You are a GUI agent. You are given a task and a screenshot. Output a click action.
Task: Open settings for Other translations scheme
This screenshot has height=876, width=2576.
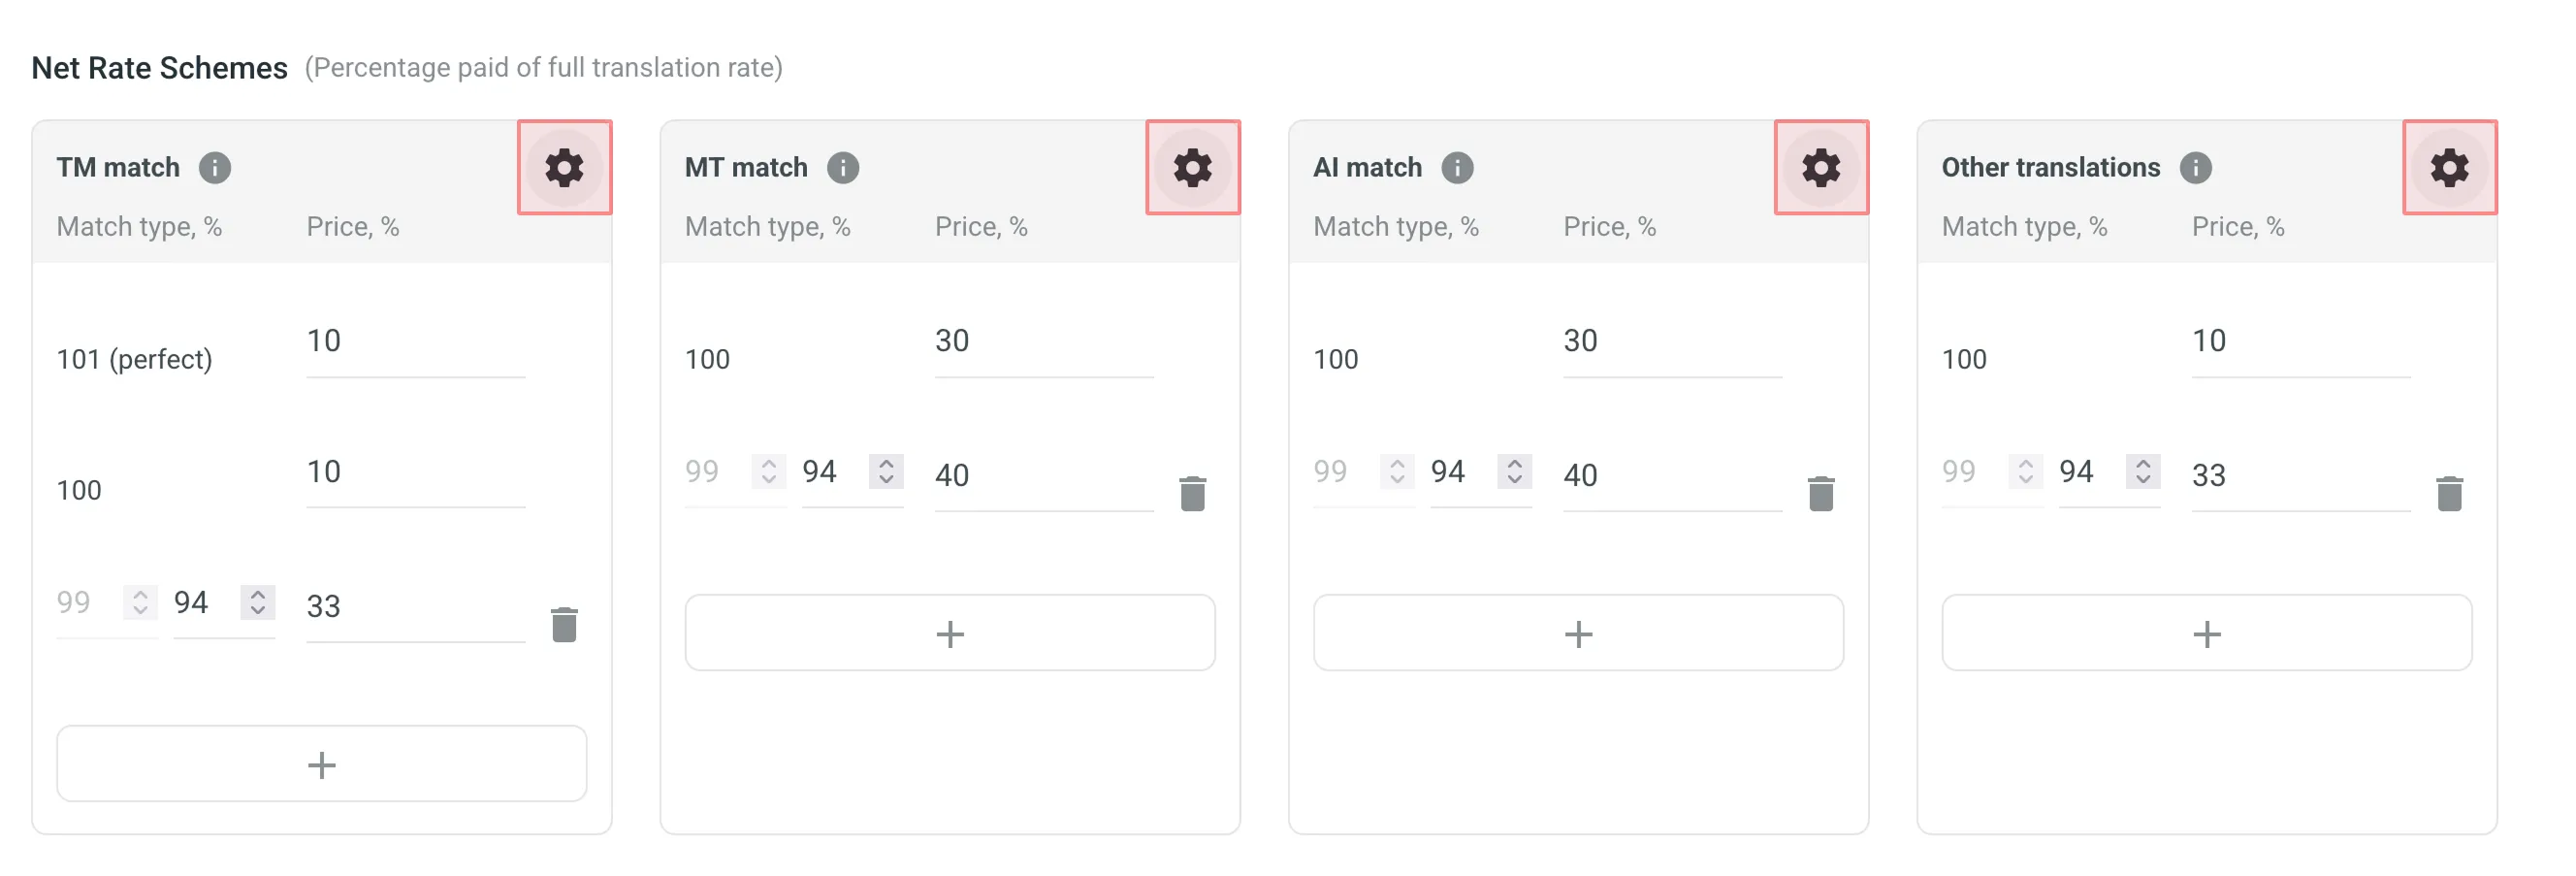pos(2449,167)
